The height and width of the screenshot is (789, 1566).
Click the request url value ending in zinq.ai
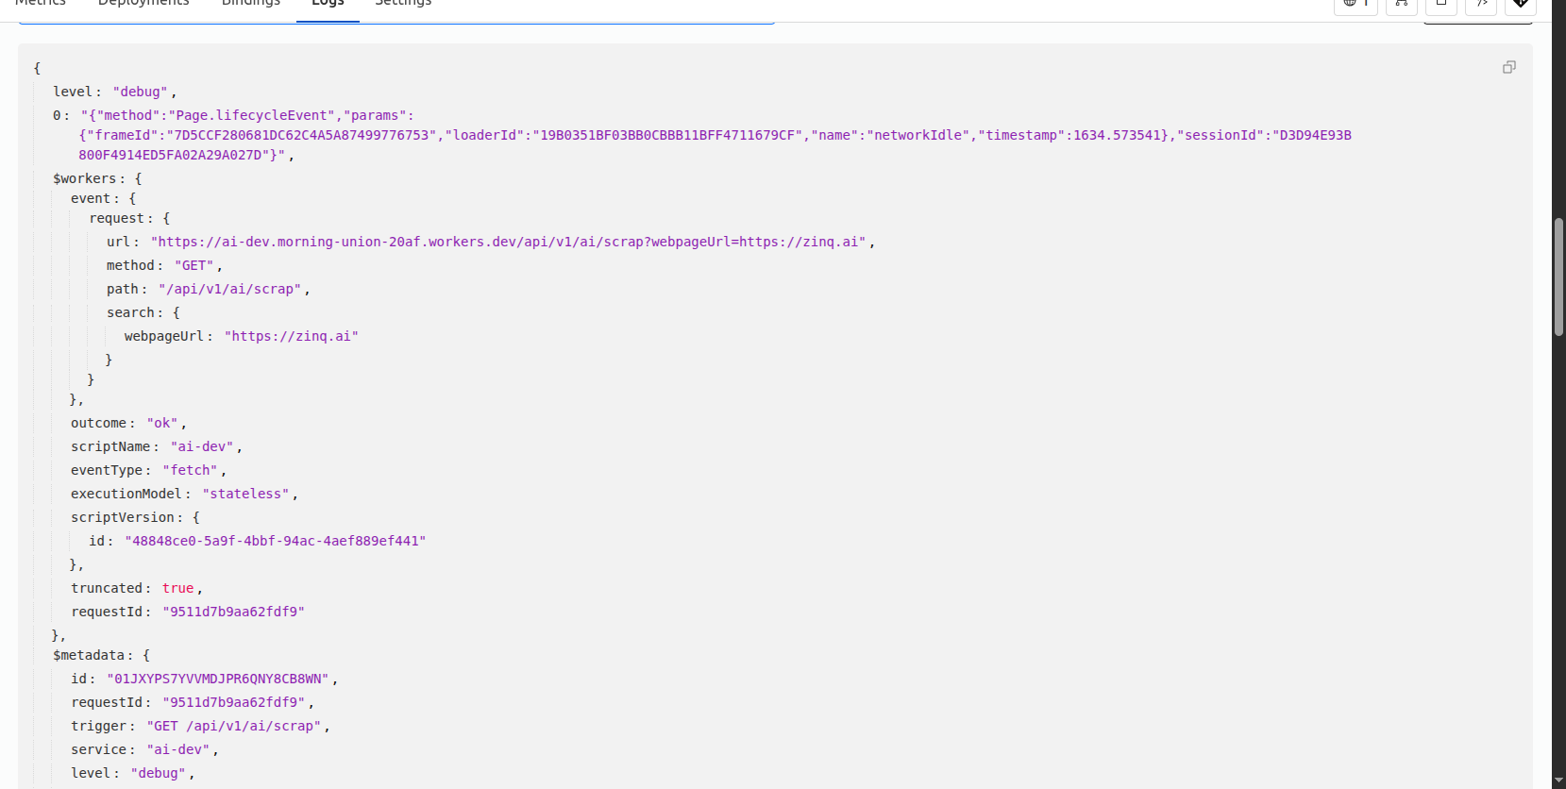(508, 242)
